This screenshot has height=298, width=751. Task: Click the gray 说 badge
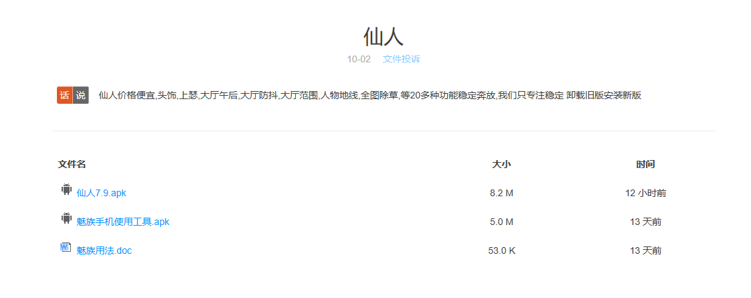[x=80, y=95]
